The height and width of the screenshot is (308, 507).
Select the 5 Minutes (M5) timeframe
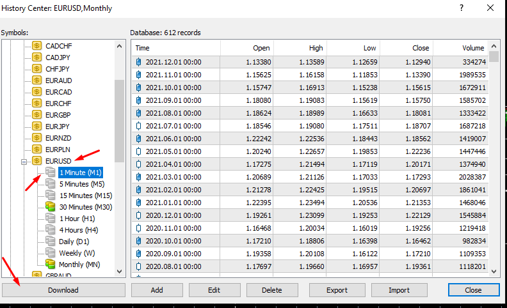(x=82, y=184)
